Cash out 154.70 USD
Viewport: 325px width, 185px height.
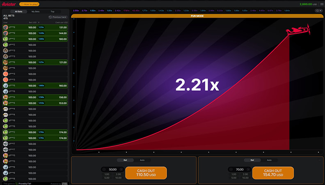[x=273, y=173]
